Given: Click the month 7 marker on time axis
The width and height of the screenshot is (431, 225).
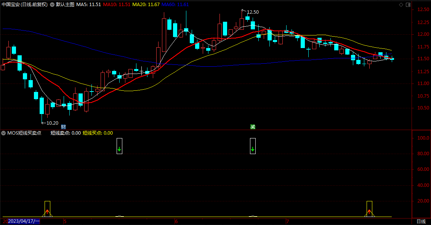Looking at the screenshot, I should [x=287, y=222].
